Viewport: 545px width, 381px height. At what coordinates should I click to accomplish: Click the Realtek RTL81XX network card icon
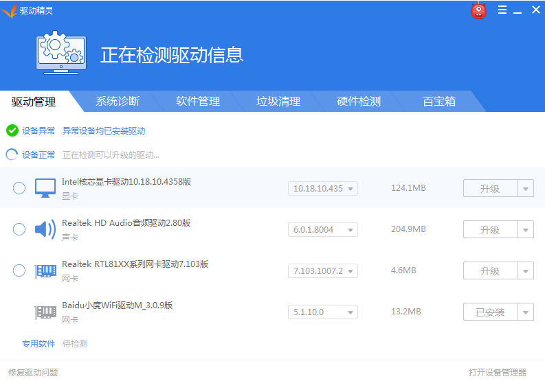click(45, 270)
